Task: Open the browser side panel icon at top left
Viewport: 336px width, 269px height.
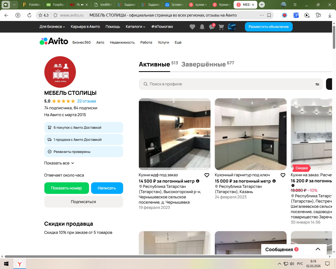Action: 6,4
